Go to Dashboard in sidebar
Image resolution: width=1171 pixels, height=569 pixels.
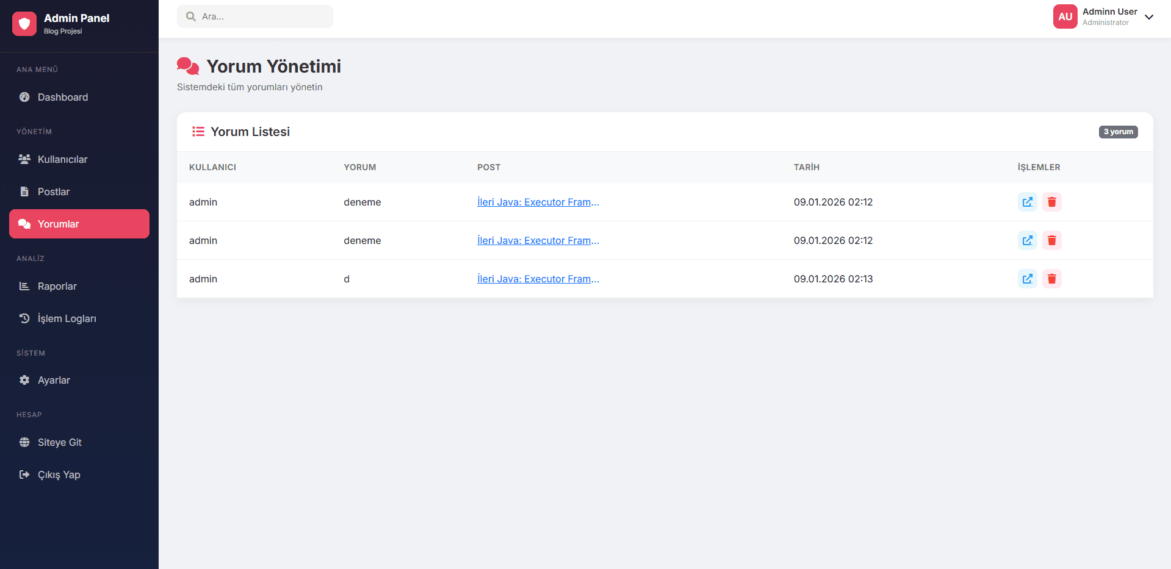pos(62,97)
